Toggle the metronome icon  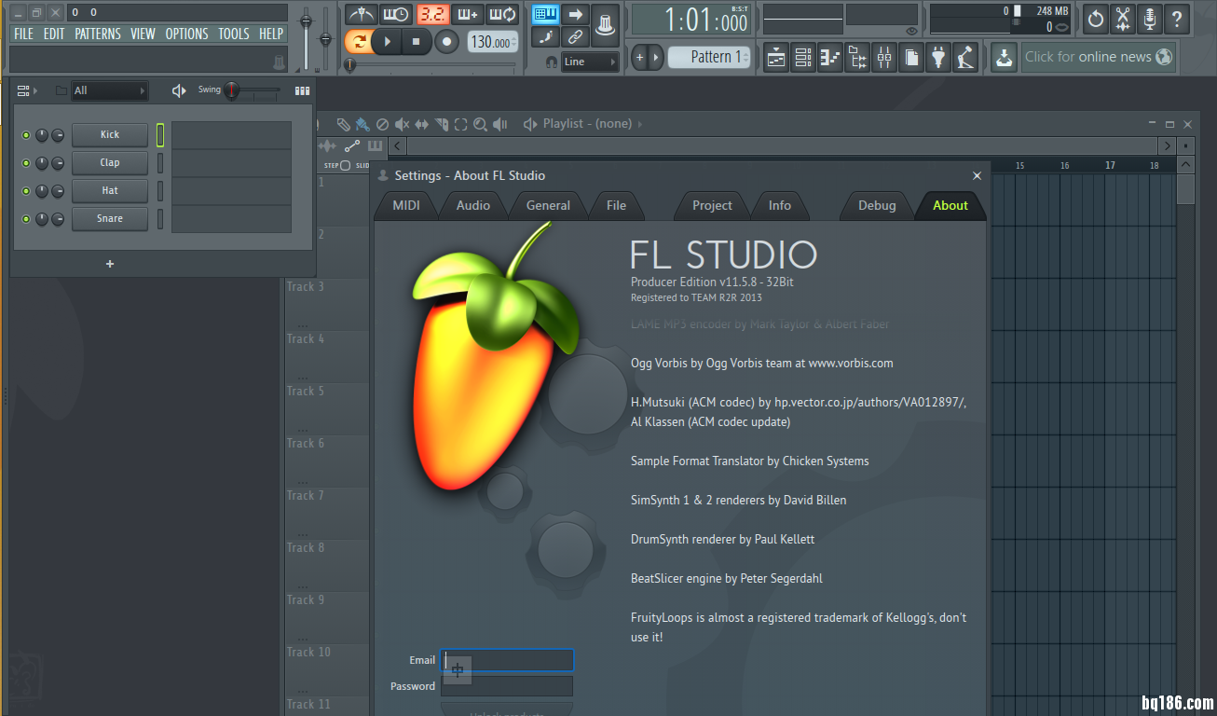tap(361, 14)
